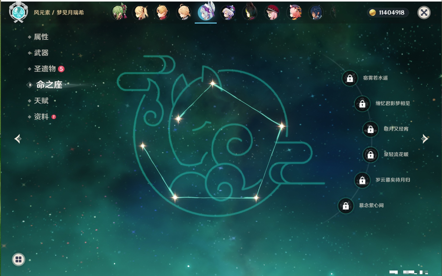
Task: Select the blonde braided traveler portrait
Action: coord(184,13)
